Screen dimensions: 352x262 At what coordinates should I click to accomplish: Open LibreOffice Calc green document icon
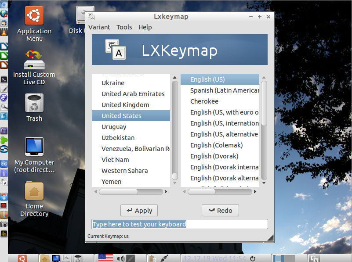tap(4, 55)
